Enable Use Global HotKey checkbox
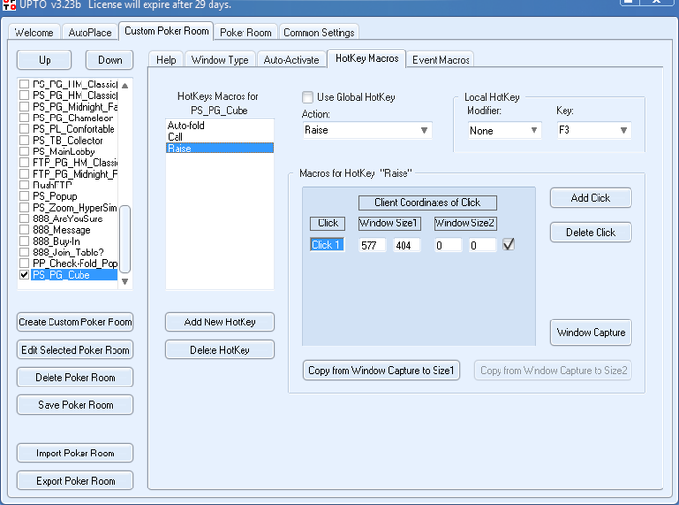The width and height of the screenshot is (679, 505). click(307, 97)
